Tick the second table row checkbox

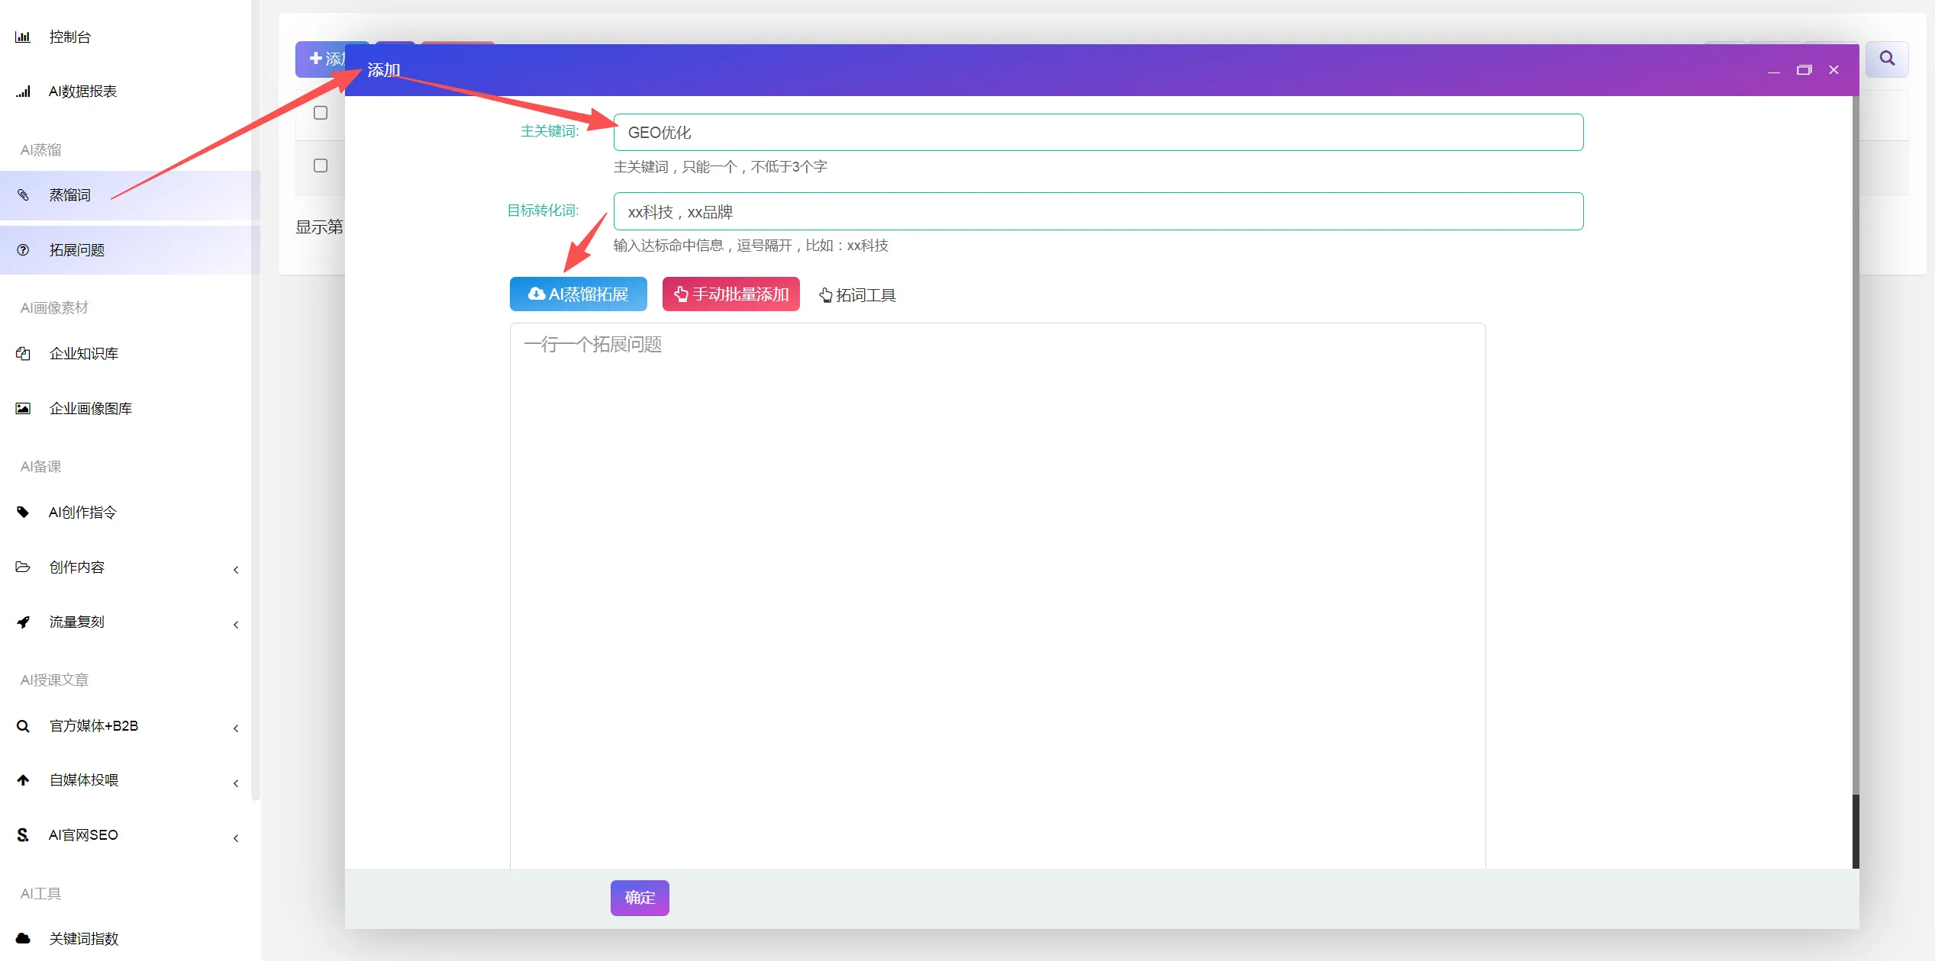321,166
